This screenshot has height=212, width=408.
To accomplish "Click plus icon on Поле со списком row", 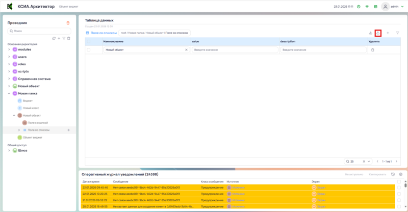I will tap(69, 130).
